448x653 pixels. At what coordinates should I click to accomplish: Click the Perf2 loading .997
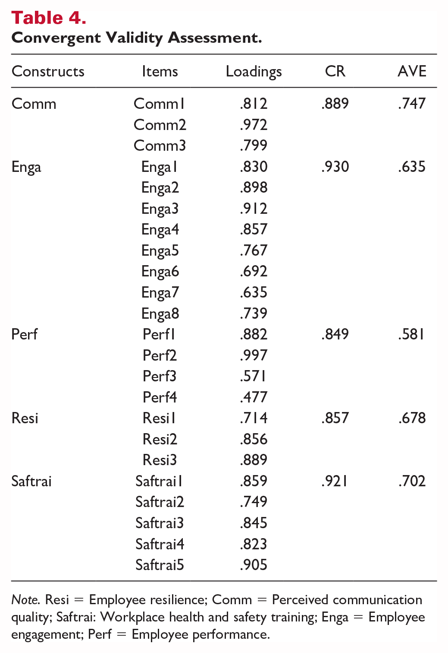pyautogui.click(x=254, y=355)
